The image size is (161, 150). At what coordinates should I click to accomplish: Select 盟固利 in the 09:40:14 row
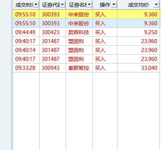pos(76,50)
